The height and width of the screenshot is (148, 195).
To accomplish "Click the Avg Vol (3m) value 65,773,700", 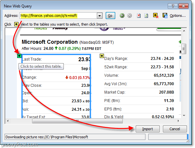I will (x=164, y=84).
